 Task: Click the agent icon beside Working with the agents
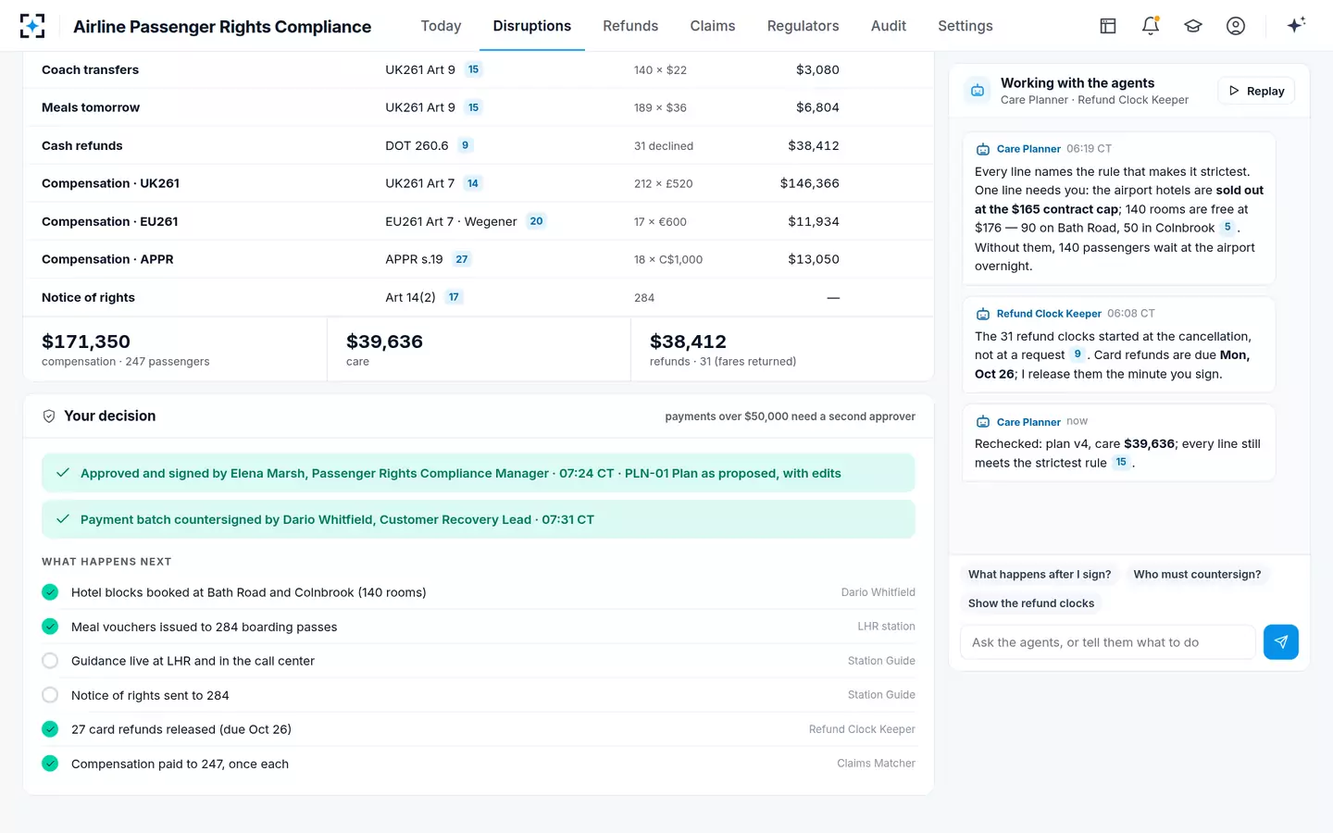point(978,91)
